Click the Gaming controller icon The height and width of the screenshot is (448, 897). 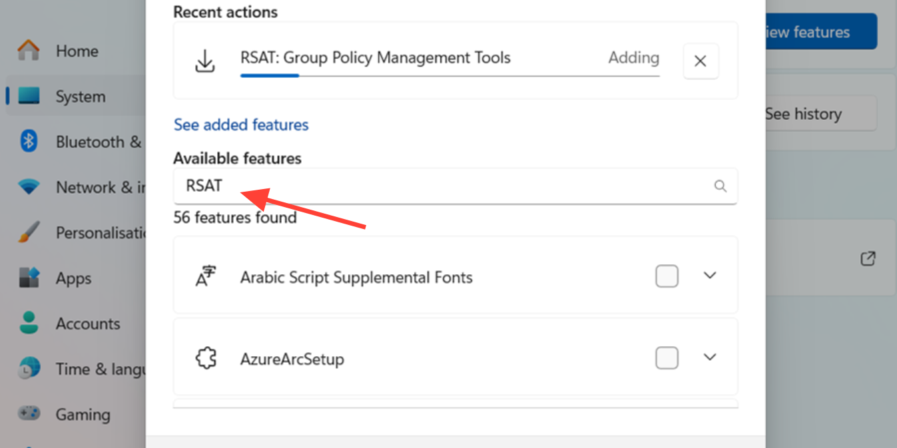tap(29, 413)
